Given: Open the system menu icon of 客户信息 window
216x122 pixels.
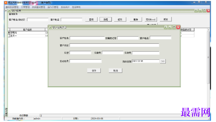Looking at the screenshot, I should pos(9,10).
